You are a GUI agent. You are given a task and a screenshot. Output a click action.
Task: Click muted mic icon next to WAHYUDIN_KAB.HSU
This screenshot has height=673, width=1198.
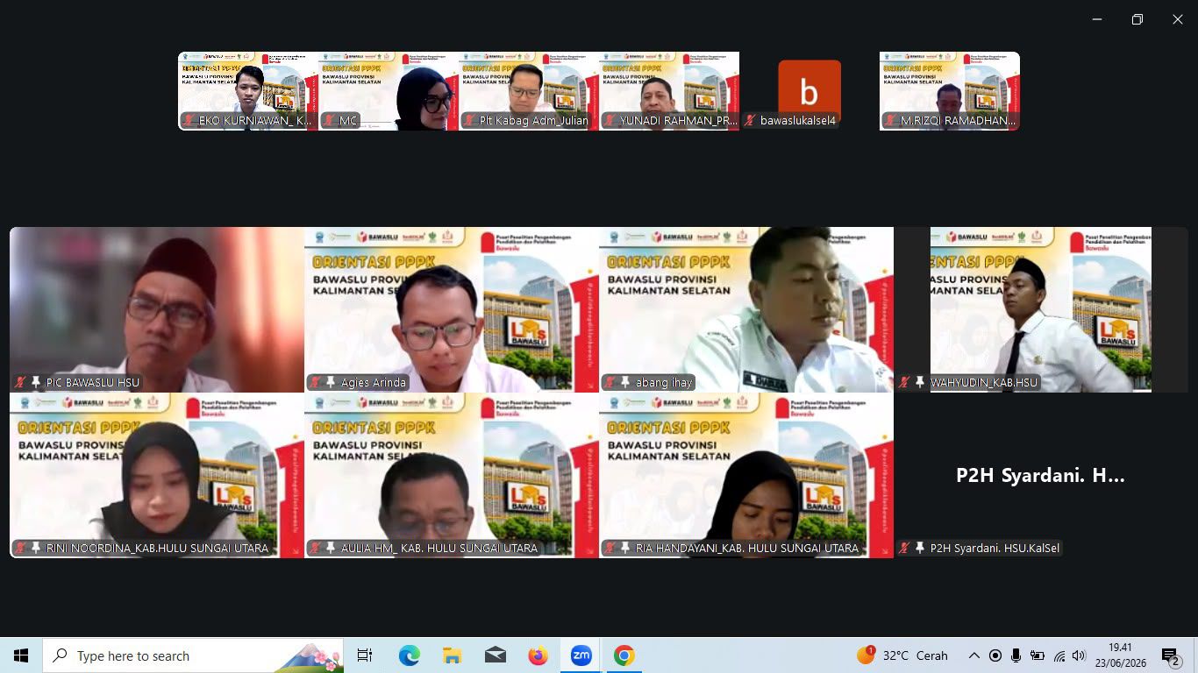coord(904,383)
